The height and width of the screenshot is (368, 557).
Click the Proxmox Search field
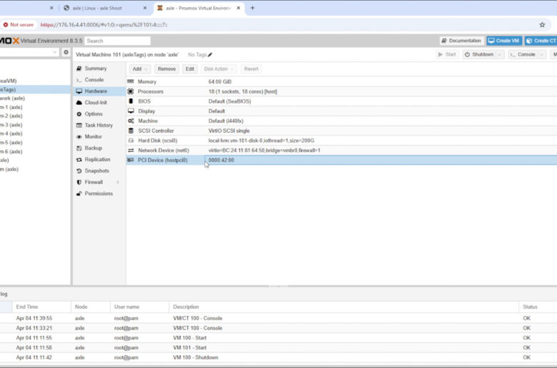click(117, 41)
